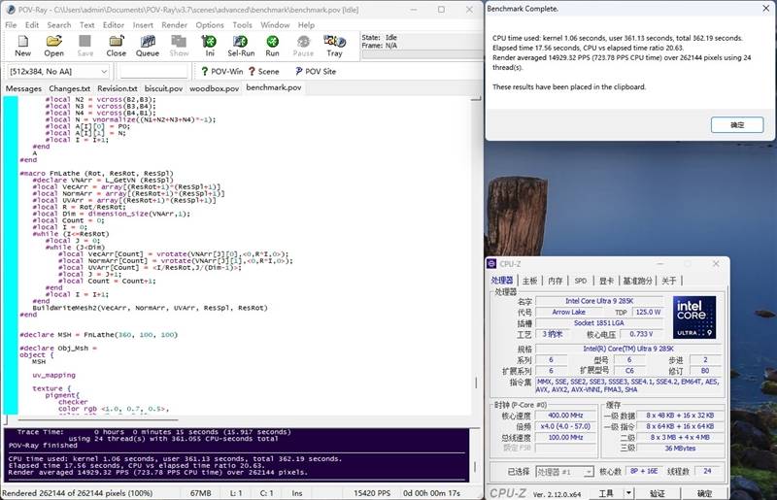Viewport: 777px width, 500px height.
Task: Switch to the woodbox.pov tab
Action: click(x=214, y=88)
